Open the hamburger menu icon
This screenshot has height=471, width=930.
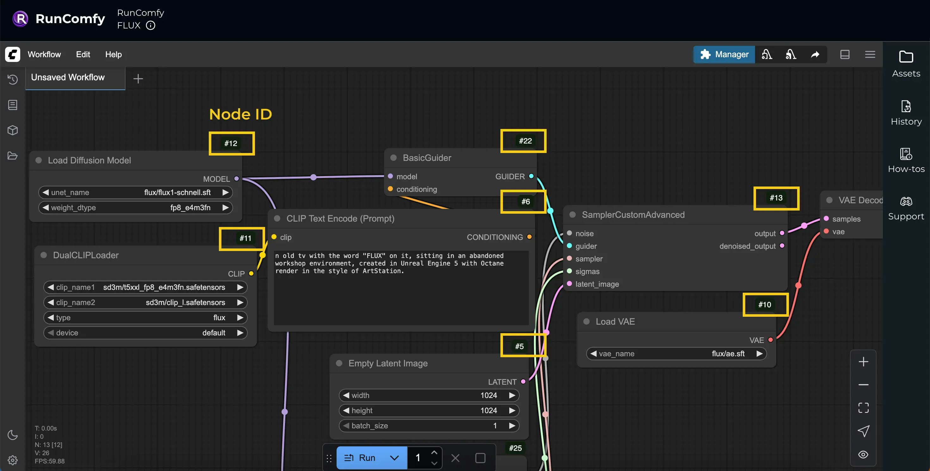(870, 54)
